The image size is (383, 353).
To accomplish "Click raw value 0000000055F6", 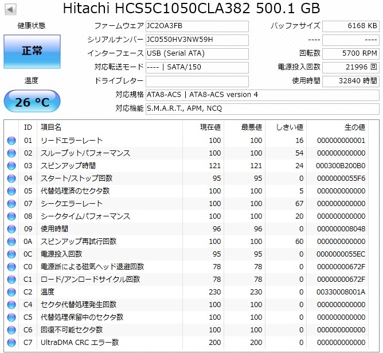I will (341, 179).
